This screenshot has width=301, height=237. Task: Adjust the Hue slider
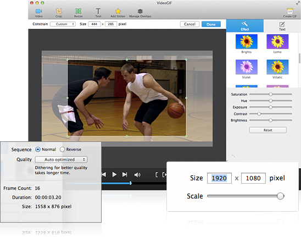point(270,101)
